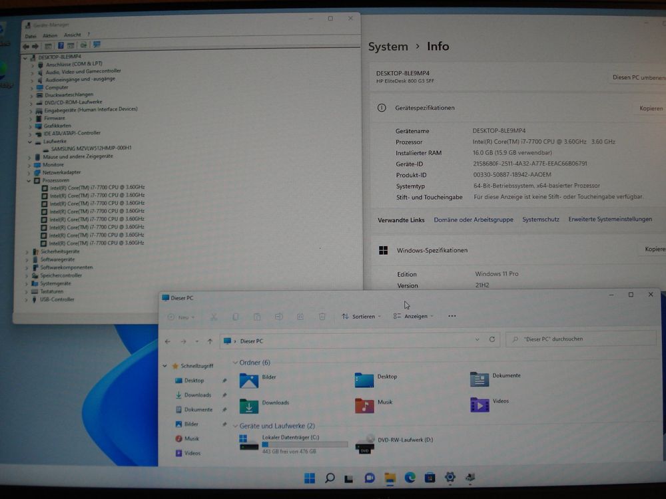Click the refresh icon beside the address bar
The height and width of the screenshot is (499, 666).
click(x=492, y=339)
